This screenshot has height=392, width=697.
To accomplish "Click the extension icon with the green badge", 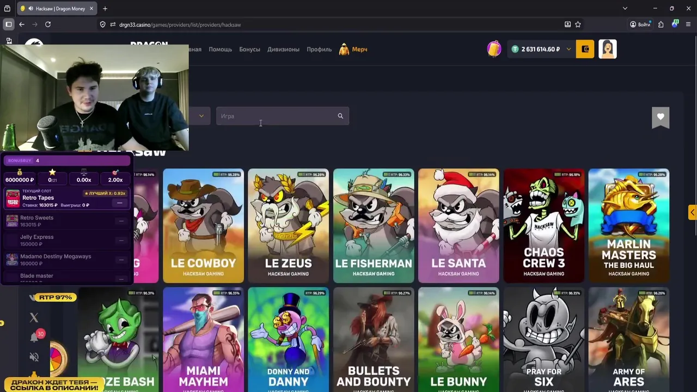I will pos(675,24).
